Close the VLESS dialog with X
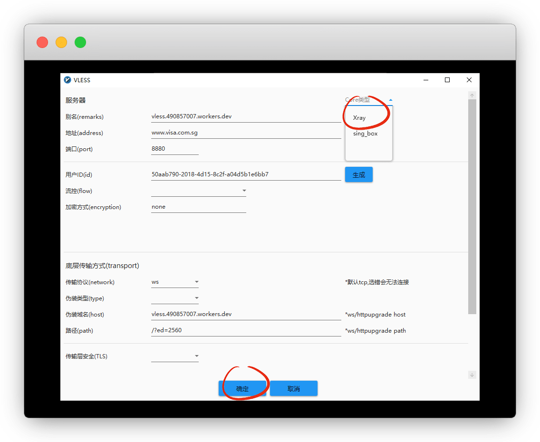 469,80
